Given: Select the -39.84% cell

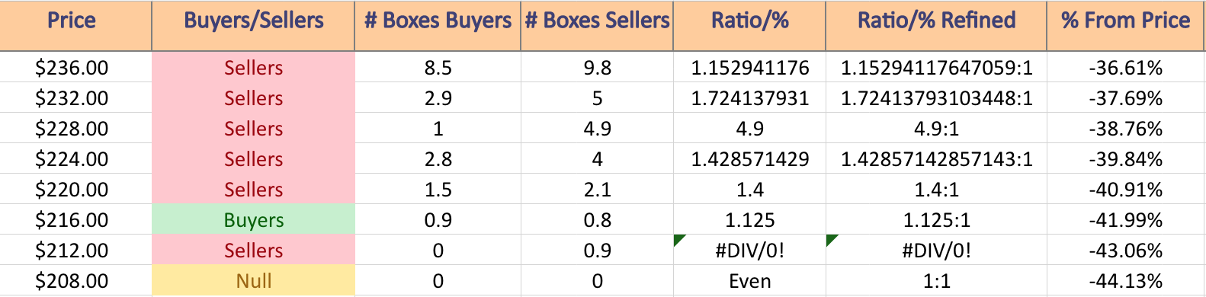Looking at the screenshot, I should tap(1126, 158).
